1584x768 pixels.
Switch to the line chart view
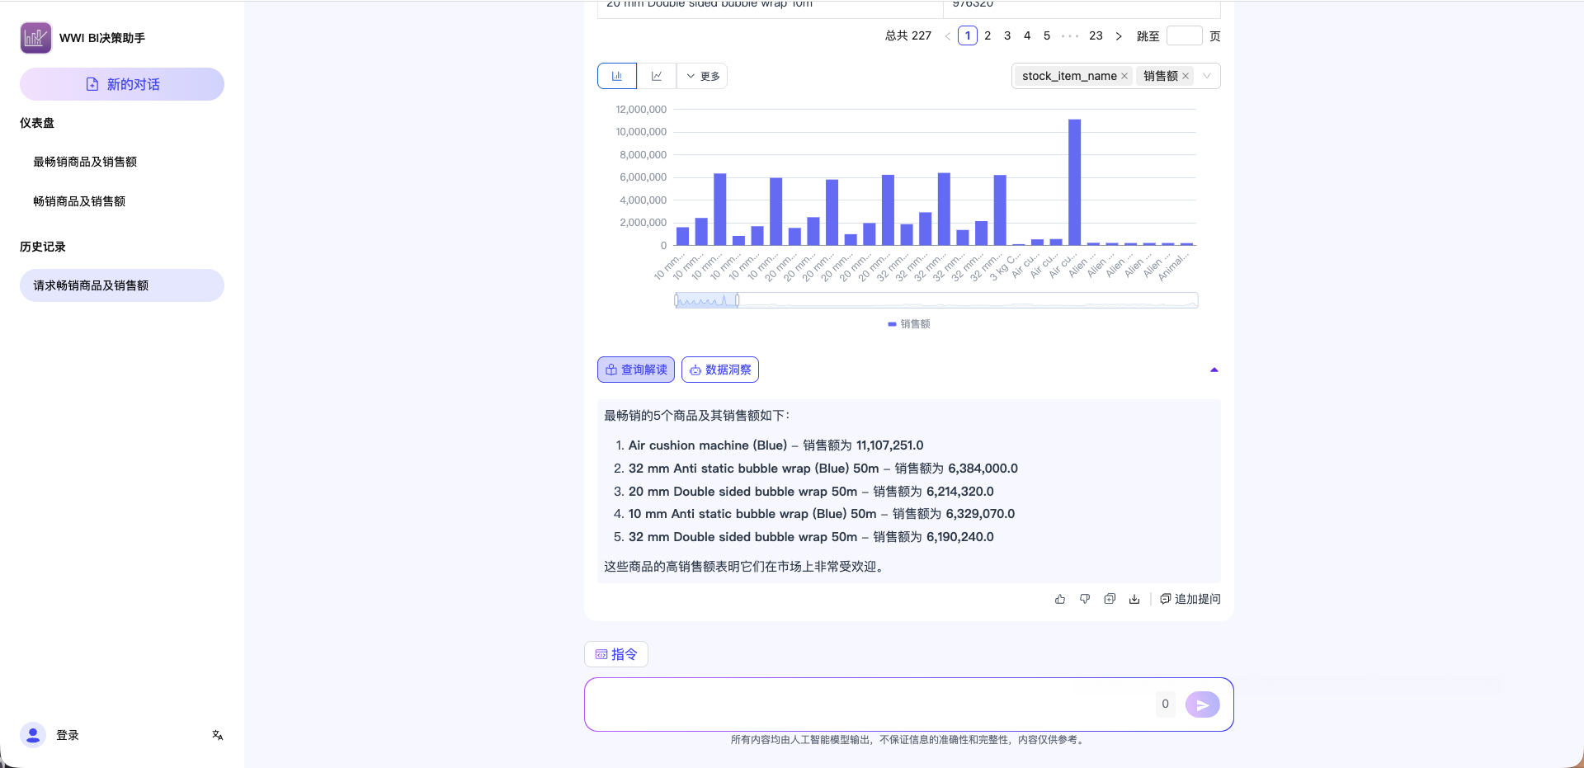click(x=657, y=76)
